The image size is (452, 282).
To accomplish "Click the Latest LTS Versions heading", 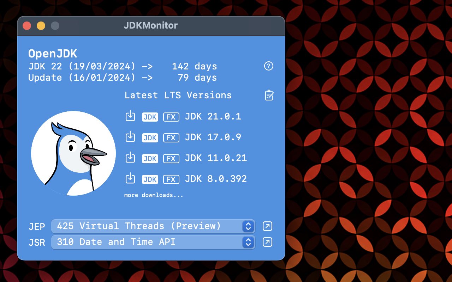I will pyautogui.click(x=178, y=95).
